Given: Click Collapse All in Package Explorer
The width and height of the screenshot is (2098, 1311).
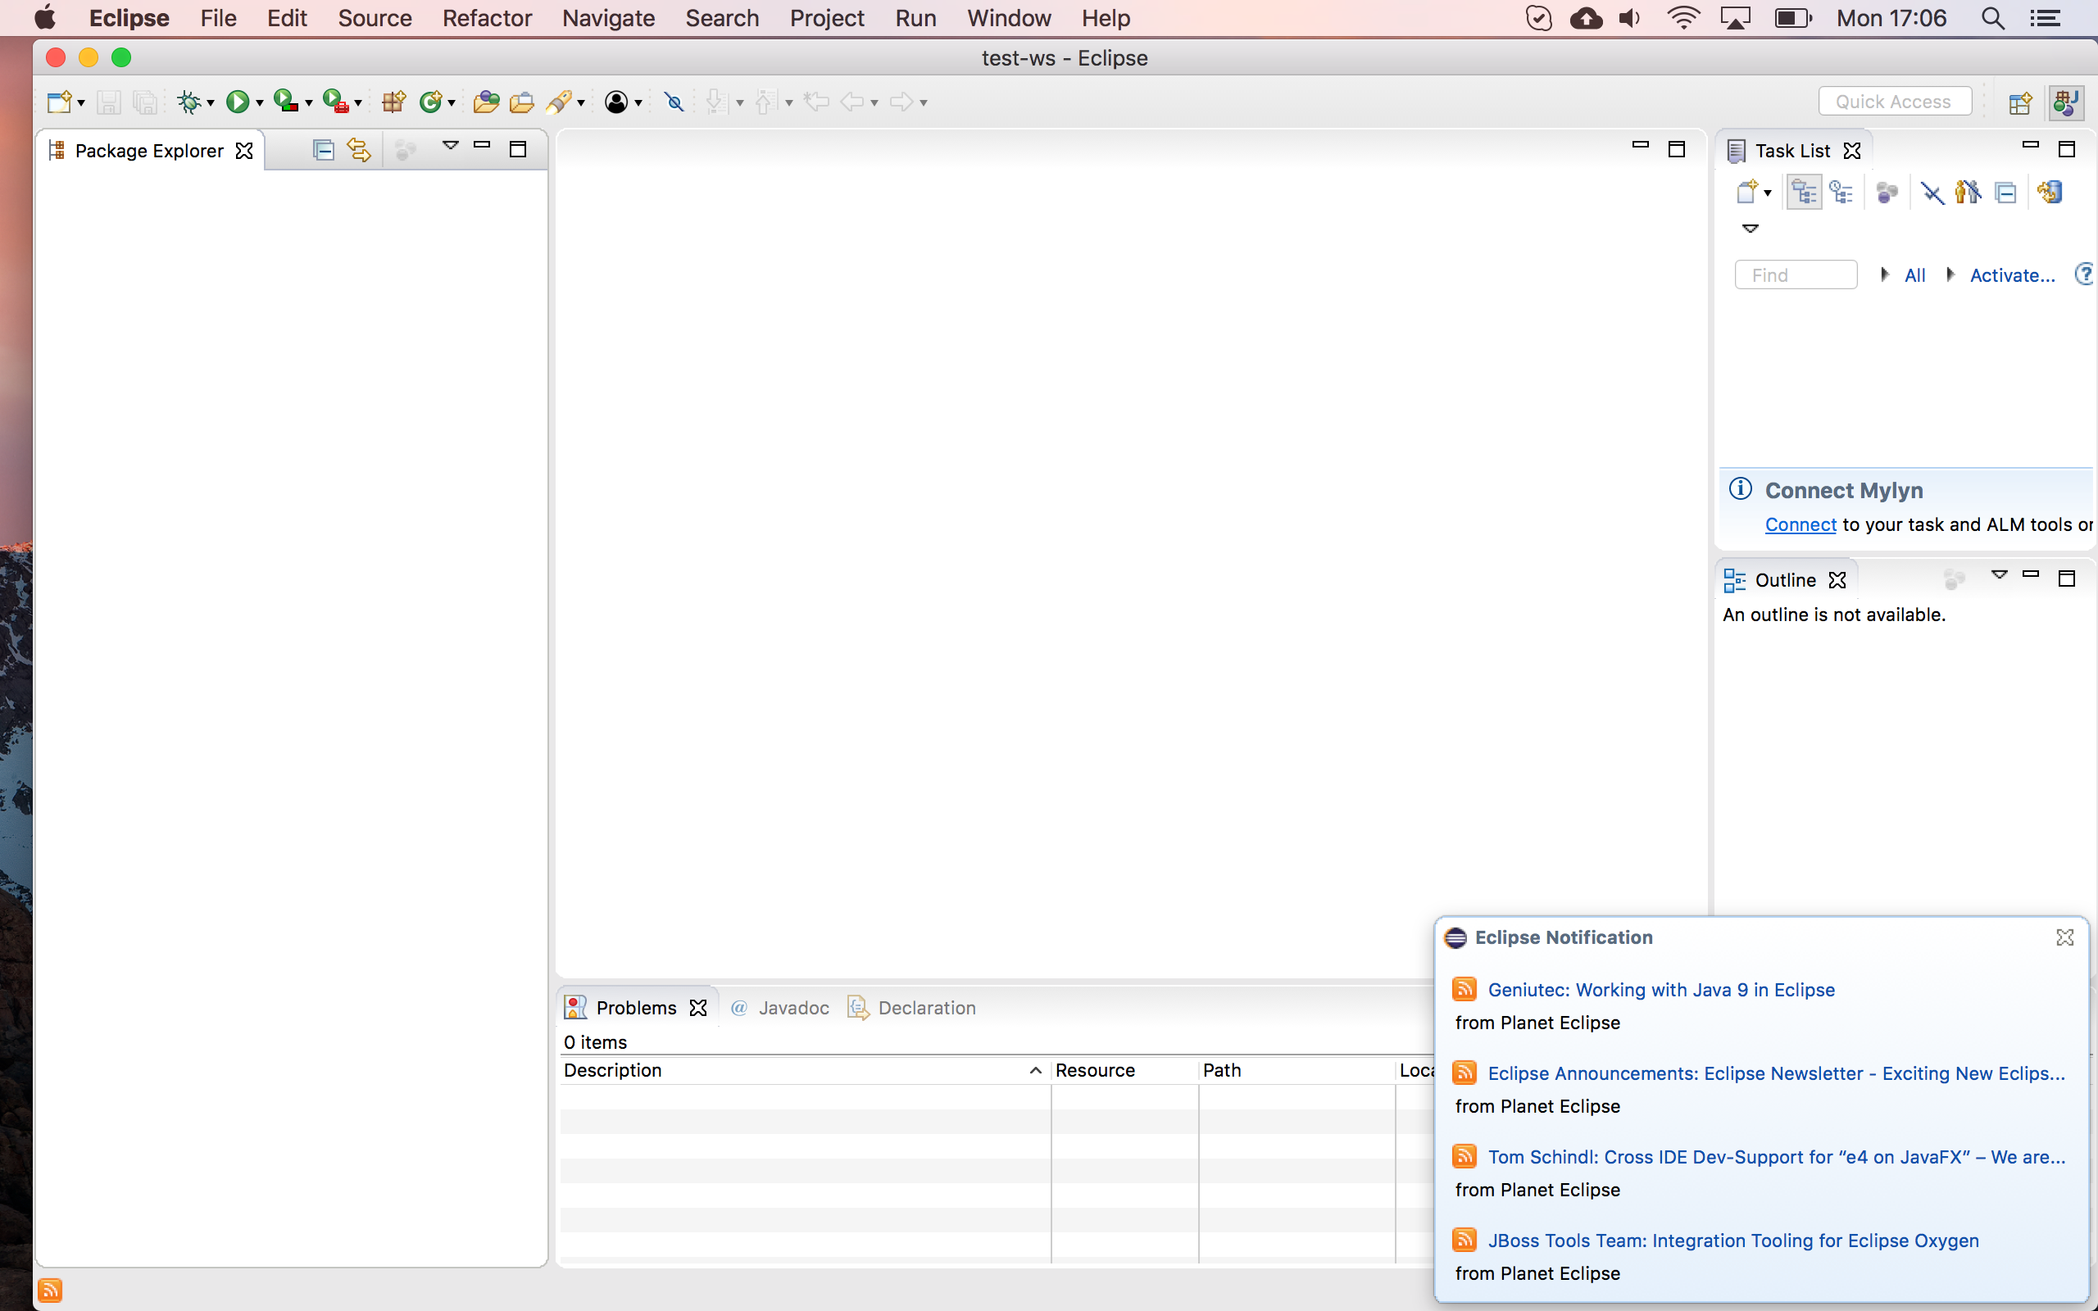Looking at the screenshot, I should [323, 150].
